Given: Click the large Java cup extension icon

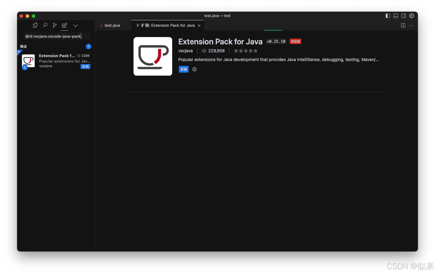Looking at the screenshot, I should 153,56.
